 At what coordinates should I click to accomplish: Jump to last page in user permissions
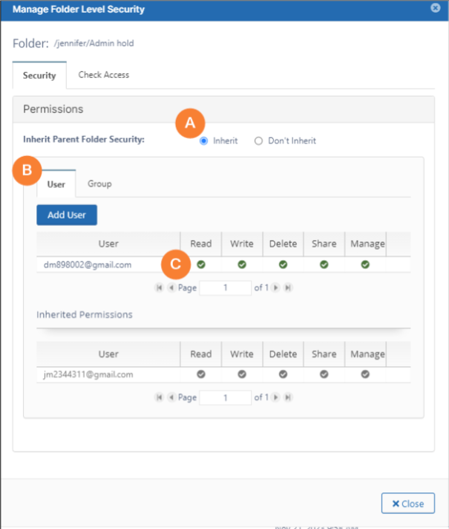tap(288, 288)
